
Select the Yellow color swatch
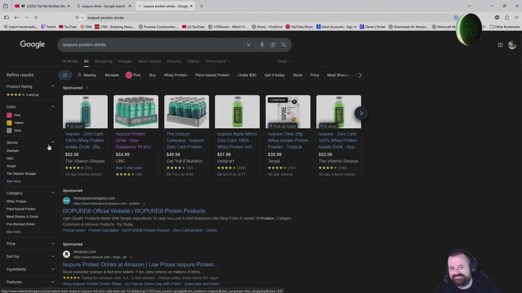9,123
